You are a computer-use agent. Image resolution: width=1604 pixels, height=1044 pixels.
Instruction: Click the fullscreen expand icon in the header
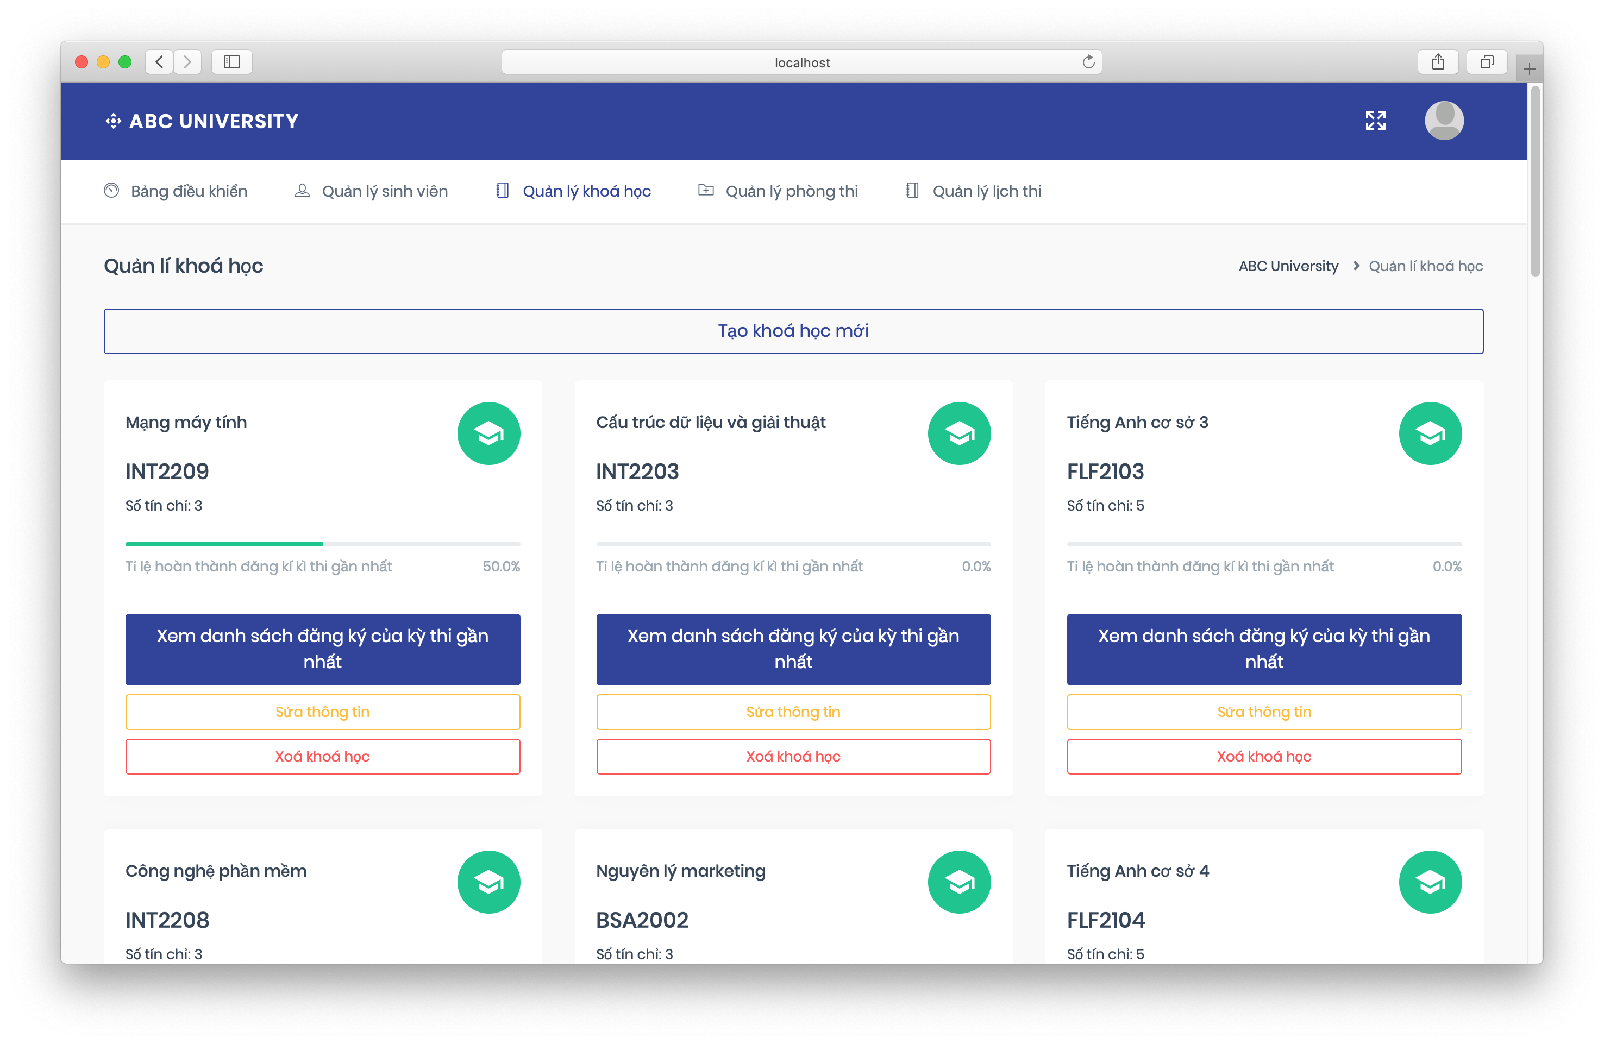pyautogui.click(x=1375, y=121)
